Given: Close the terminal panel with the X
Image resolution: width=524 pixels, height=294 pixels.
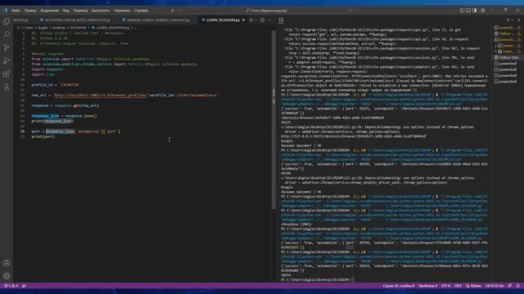Looking at the screenshot, I should point(518,20).
